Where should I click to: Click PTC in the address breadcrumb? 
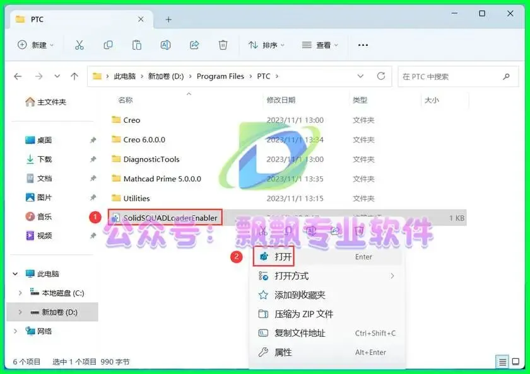[x=264, y=77]
